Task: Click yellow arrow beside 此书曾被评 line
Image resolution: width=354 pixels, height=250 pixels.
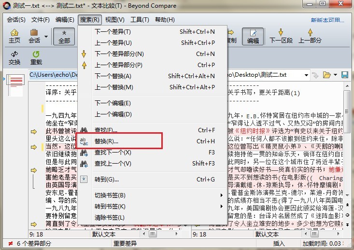Action: (x=34, y=132)
